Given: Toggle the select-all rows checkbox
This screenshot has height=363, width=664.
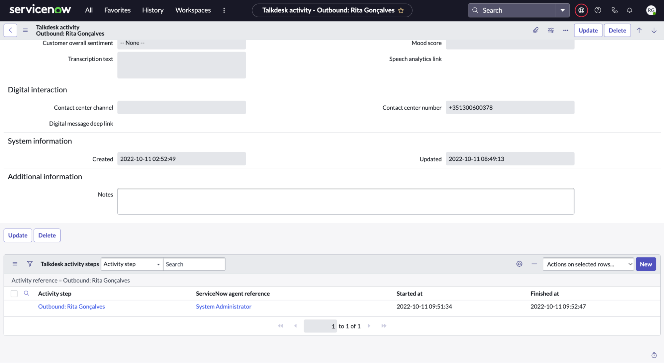Looking at the screenshot, I should (x=14, y=294).
